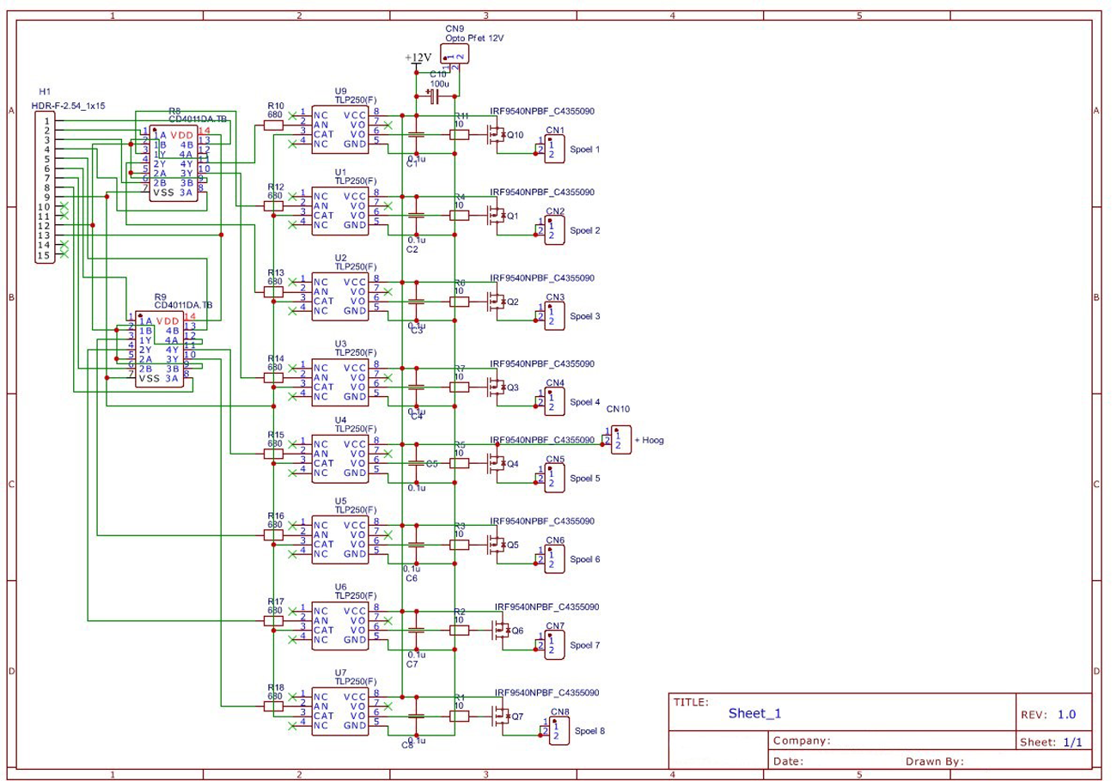Click the U3 TLP250(F) optocoupler symbol
This screenshot has height=781, width=1117.
pyautogui.click(x=340, y=382)
